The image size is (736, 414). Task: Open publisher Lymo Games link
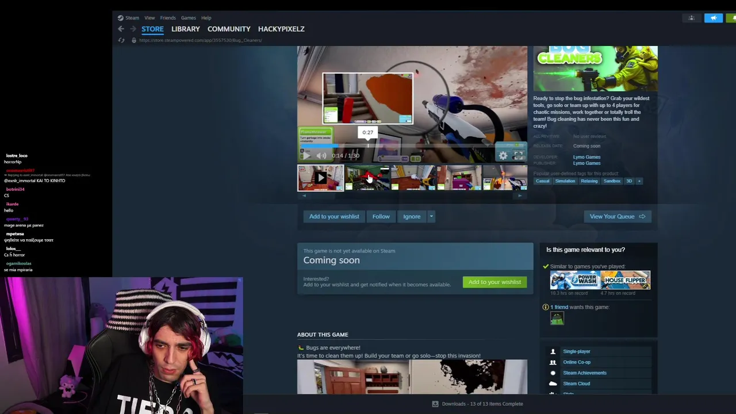(586, 163)
